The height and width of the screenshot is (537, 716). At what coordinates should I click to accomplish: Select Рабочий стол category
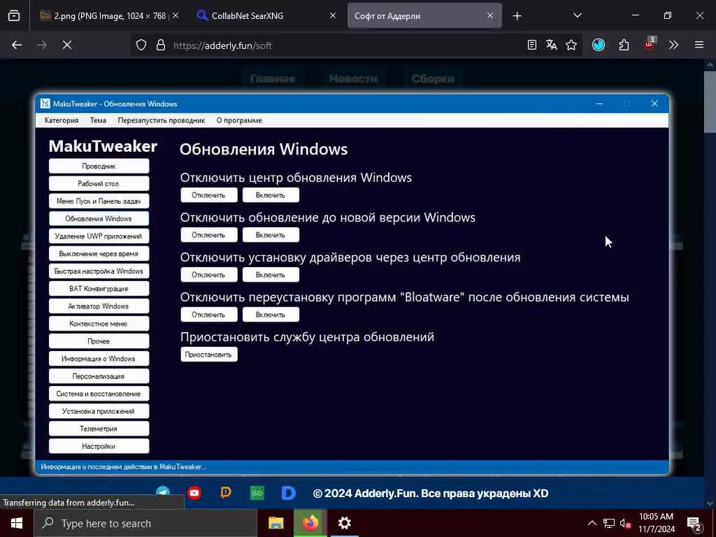coord(99,184)
